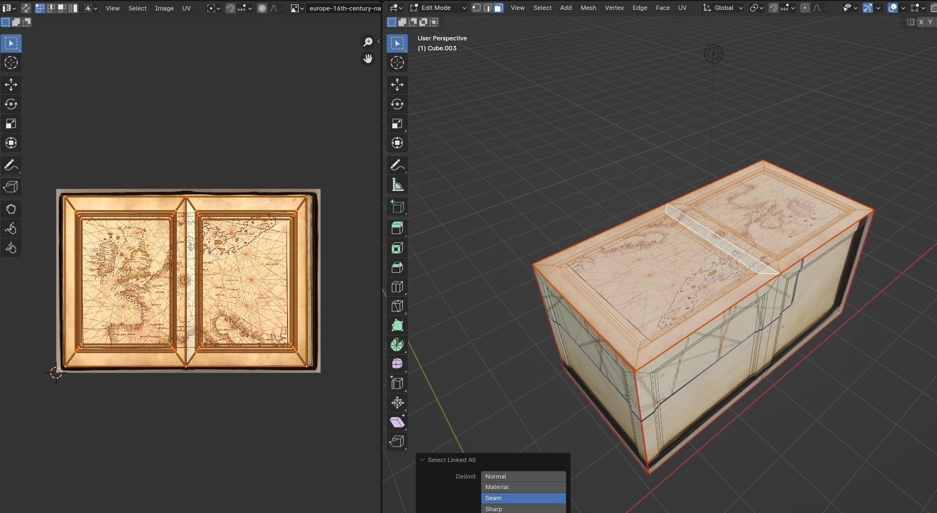
Task: Switch to UV vertex select mode
Action: coord(40,8)
